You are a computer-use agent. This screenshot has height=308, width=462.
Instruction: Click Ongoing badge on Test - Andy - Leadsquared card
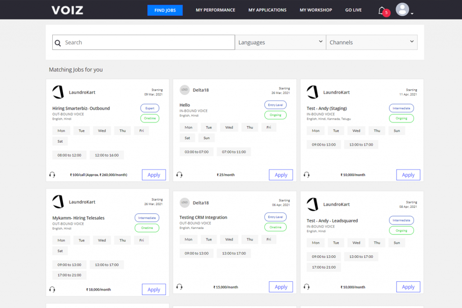tap(401, 230)
